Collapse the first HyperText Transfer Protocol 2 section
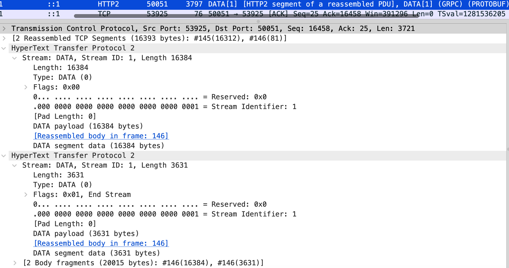509x268 pixels. (x=4, y=48)
